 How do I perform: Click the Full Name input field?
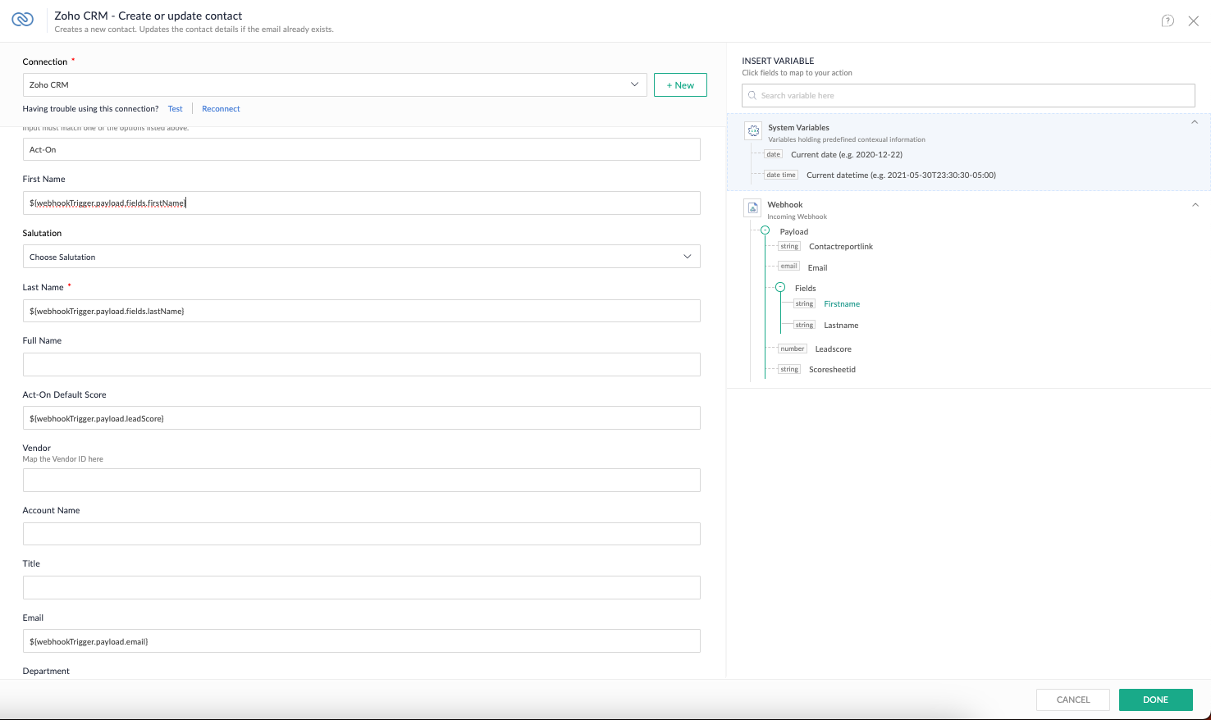362,364
